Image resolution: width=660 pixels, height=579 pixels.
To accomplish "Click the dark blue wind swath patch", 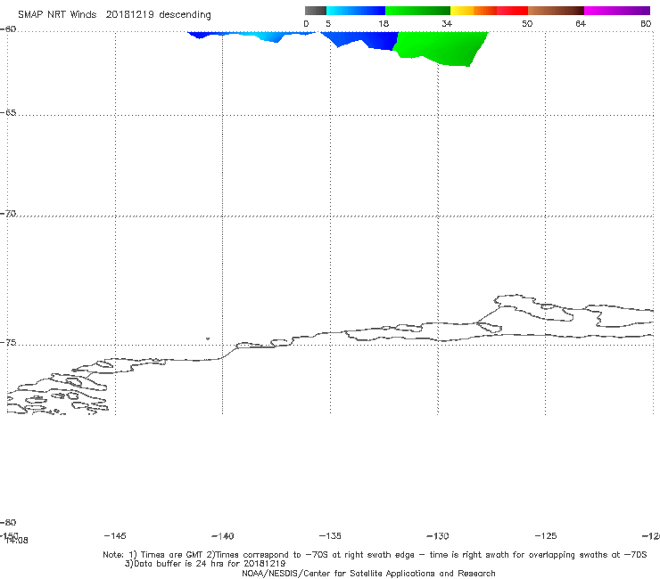I will [x=367, y=40].
